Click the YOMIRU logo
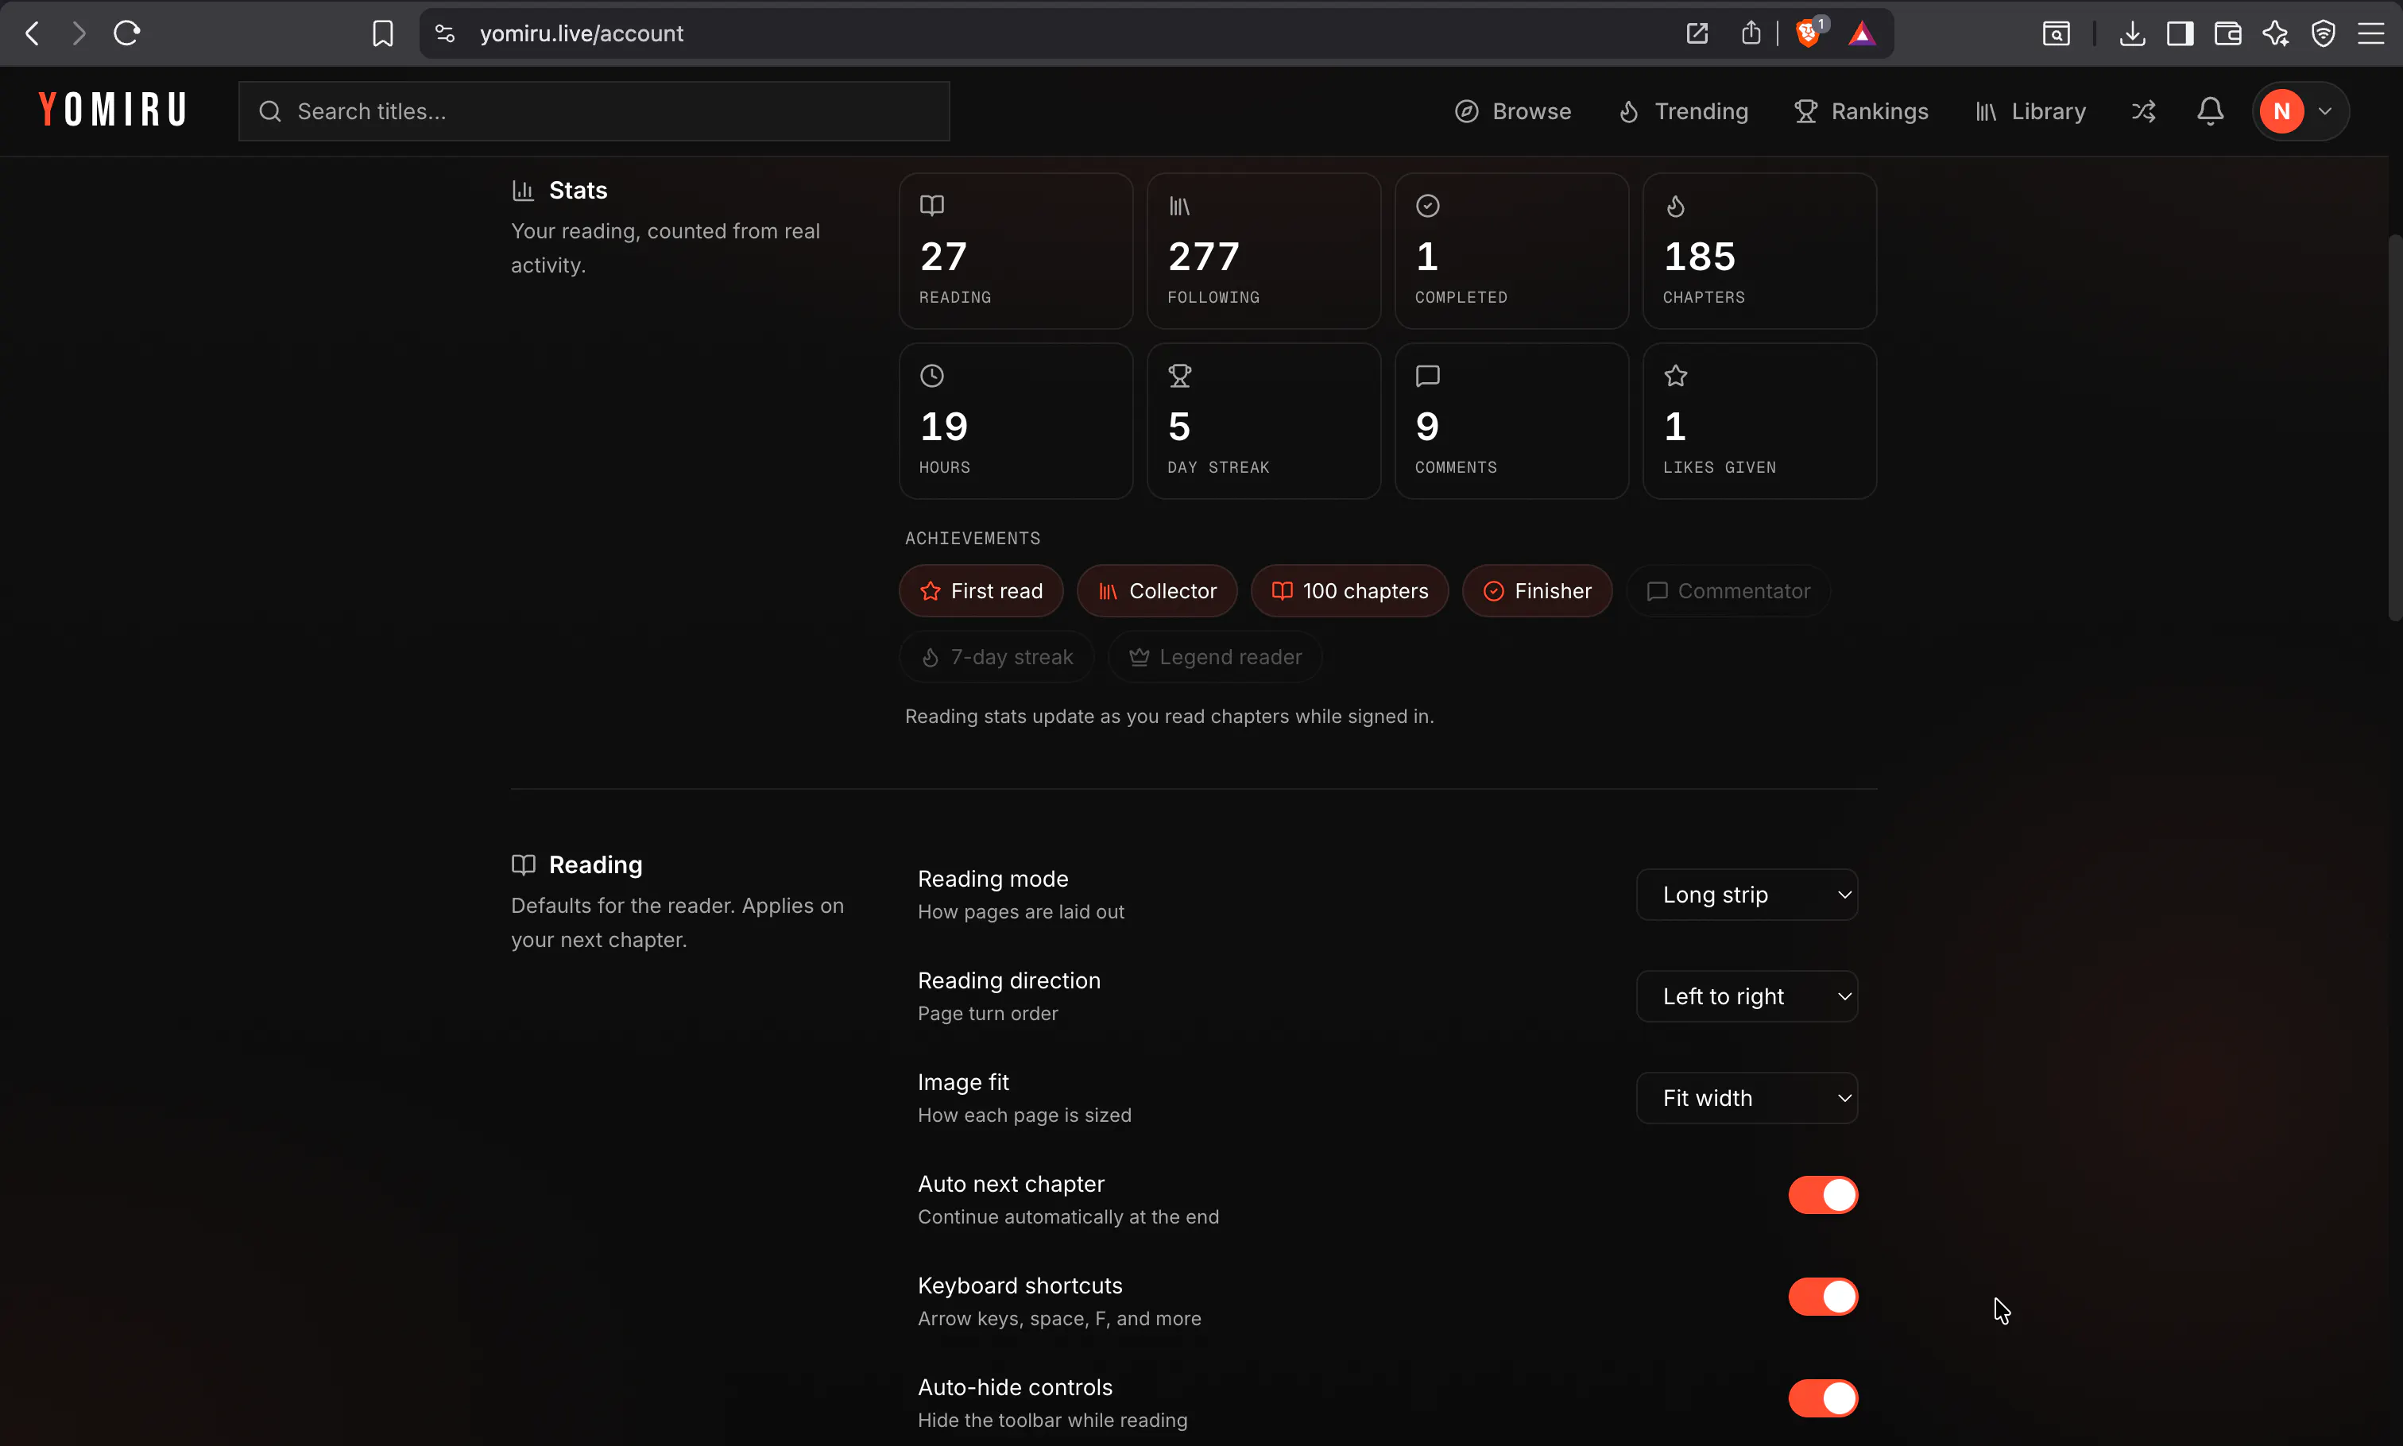 [x=113, y=109]
